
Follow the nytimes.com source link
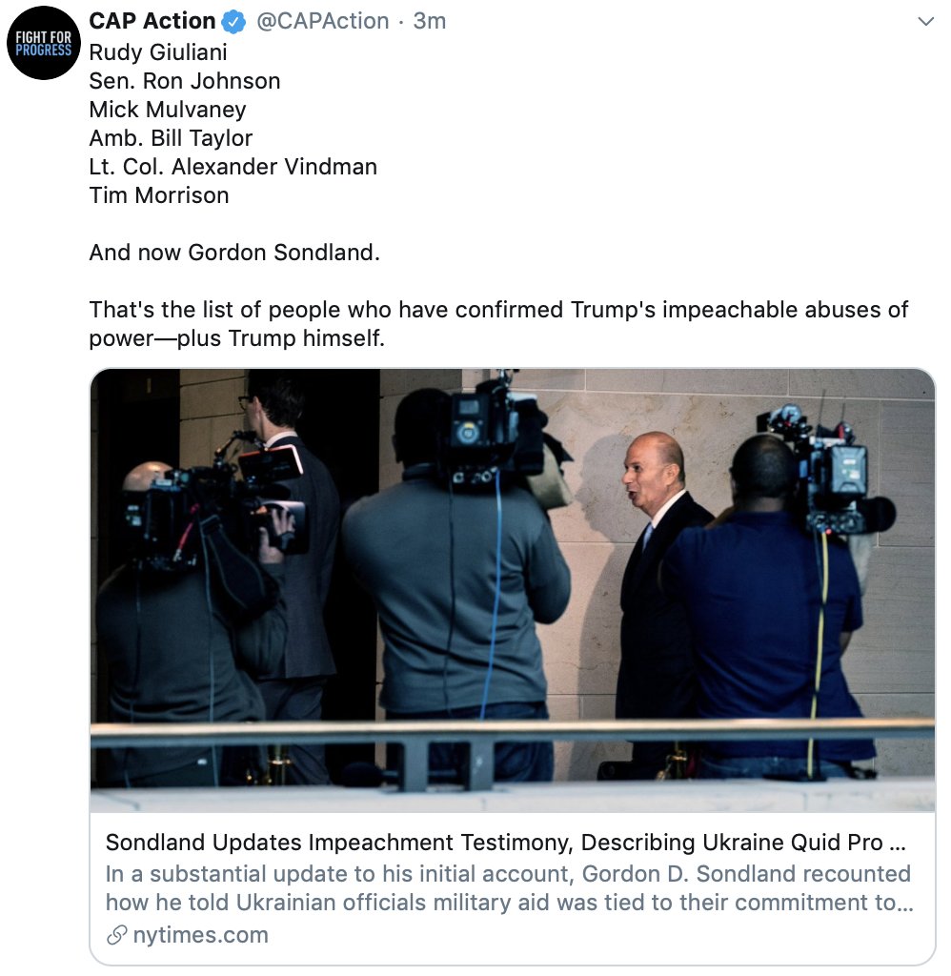[200, 935]
